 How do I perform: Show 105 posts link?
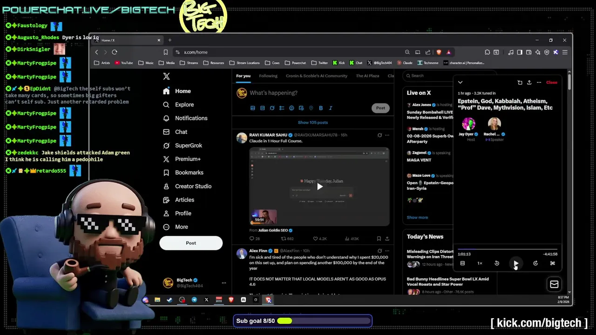(x=313, y=122)
